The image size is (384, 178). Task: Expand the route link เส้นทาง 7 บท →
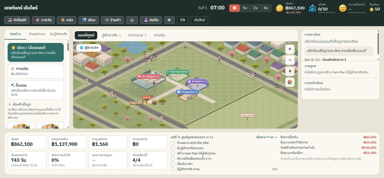pos(267,137)
